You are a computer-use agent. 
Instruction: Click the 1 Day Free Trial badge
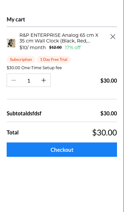(54, 60)
